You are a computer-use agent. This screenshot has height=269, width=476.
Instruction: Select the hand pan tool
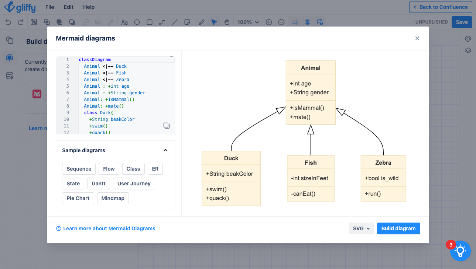[227, 22]
